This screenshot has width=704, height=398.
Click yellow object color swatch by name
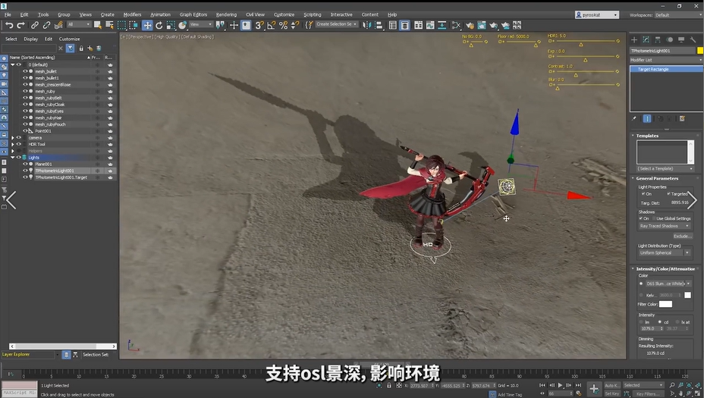[x=700, y=51]
